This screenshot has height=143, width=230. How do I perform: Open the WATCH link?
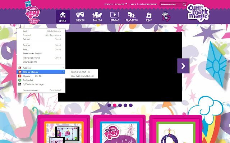click(x=109, y=4)
